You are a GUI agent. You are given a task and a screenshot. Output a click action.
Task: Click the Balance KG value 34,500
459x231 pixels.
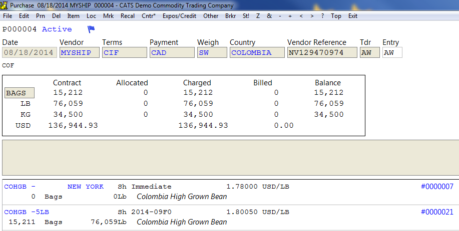(x=329, y=114)
